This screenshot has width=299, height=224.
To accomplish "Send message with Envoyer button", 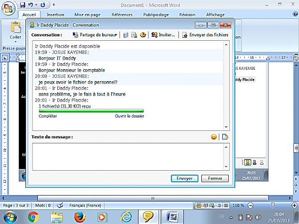I will point(184,179).
